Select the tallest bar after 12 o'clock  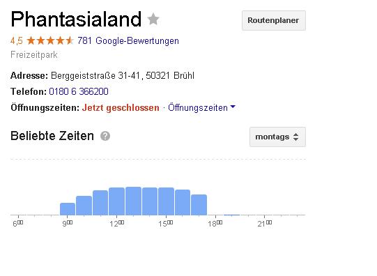tap(133, 201)
